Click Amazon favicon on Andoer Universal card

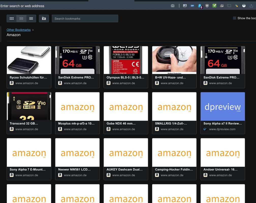point(205,175)
